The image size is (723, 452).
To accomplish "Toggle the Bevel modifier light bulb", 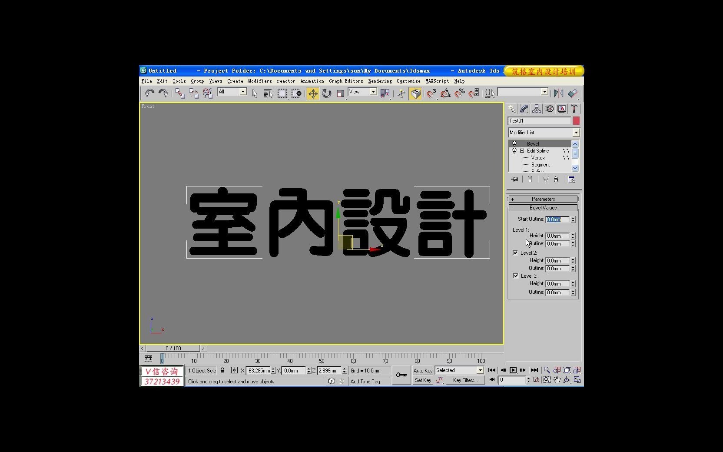I will click(514, 143).
